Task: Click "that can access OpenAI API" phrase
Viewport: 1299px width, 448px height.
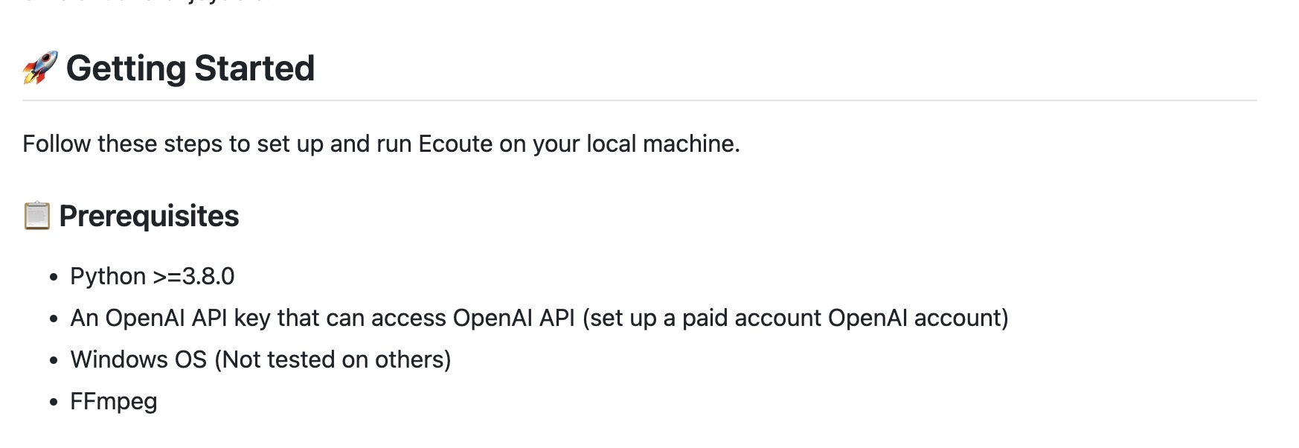Action: tap(426, 319)
